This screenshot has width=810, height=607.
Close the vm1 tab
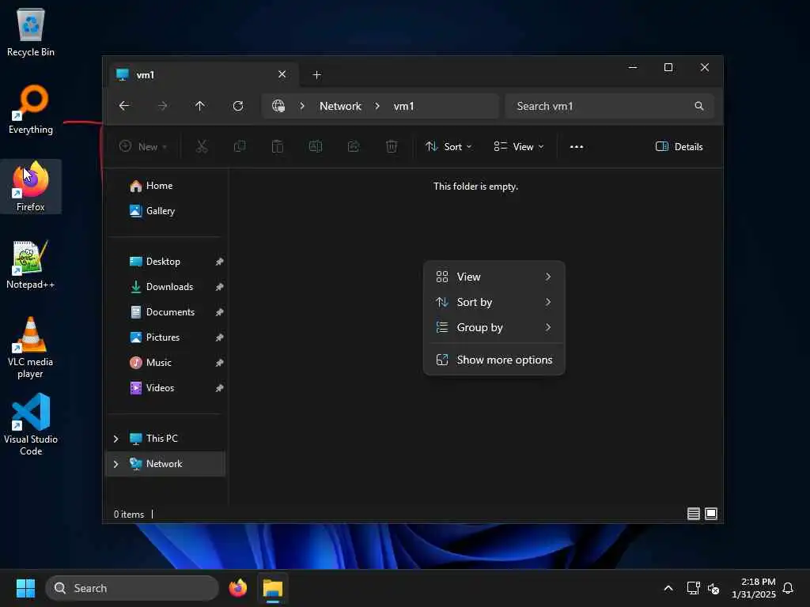(282, 74)
